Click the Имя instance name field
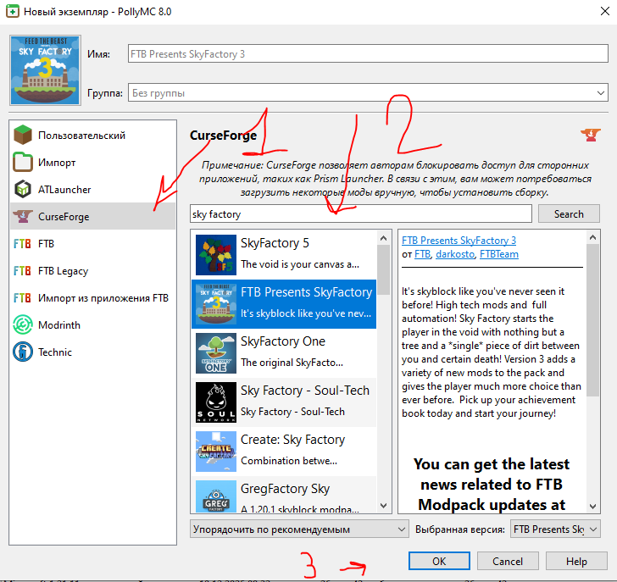 [x=368, y=53]
